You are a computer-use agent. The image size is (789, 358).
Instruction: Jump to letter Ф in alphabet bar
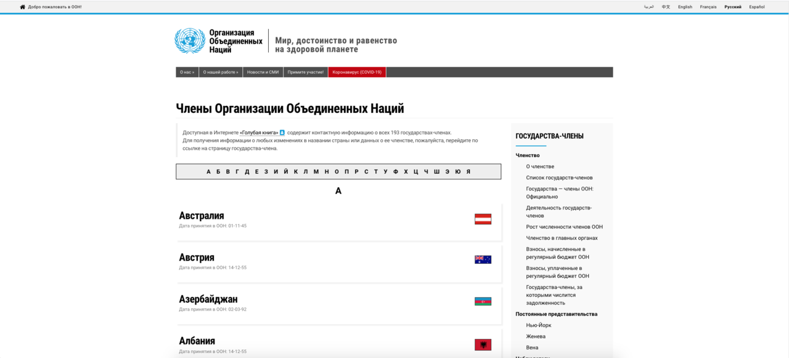coord(396,172)
